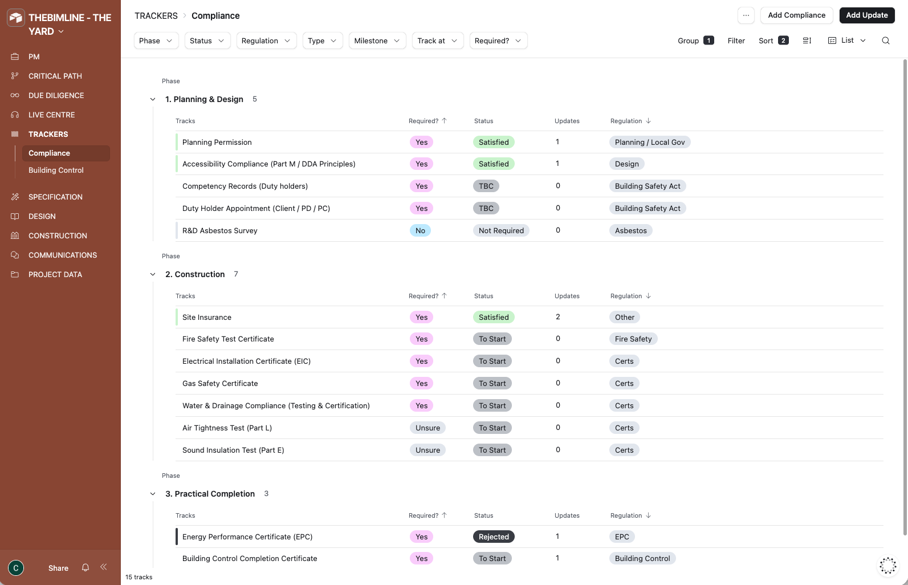Viewport: 908px width, 585px height.
Task: Click the loading spinner help icon
Action: pos(888,566)
